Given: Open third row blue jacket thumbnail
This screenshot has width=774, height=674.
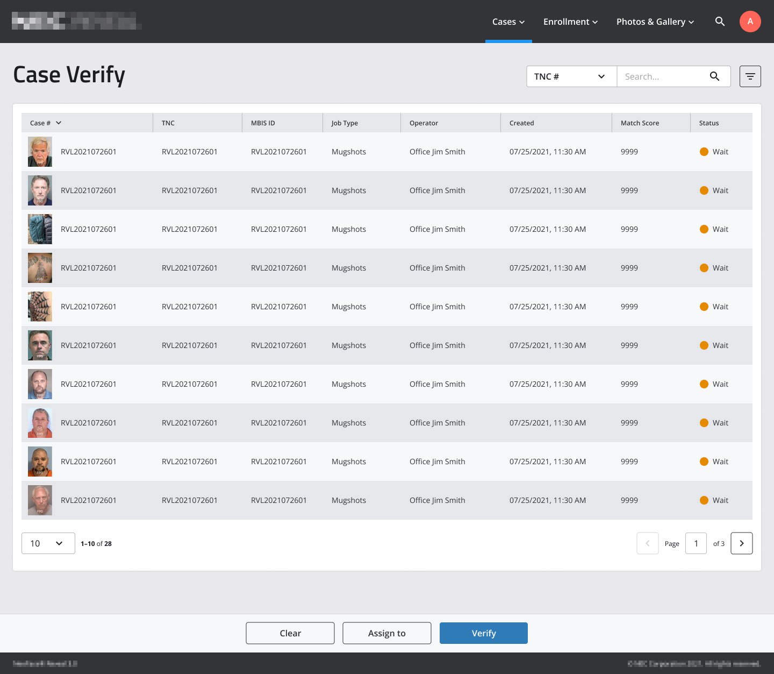Looking at the screenshot, I should click(40, 229).
